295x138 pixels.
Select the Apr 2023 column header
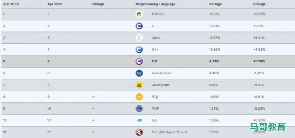click(11, 4)
